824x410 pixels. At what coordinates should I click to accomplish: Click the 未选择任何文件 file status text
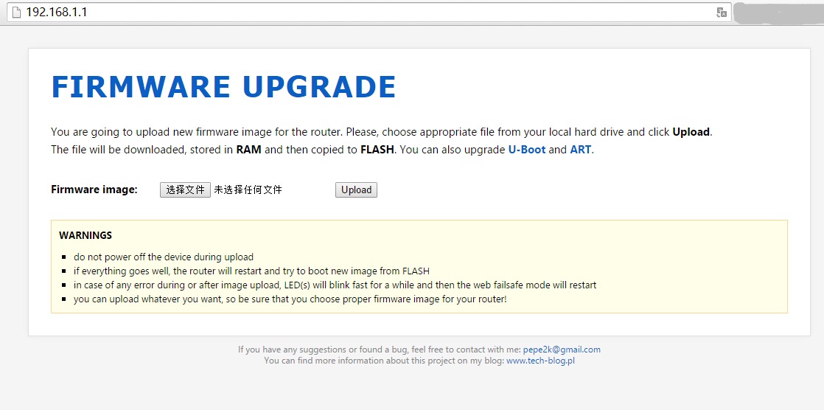click(248, 190)
